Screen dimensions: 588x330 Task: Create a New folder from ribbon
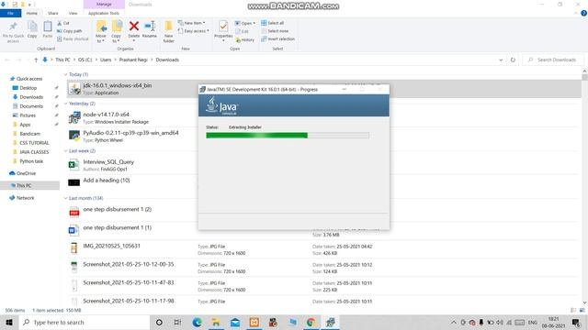point(169,31)
